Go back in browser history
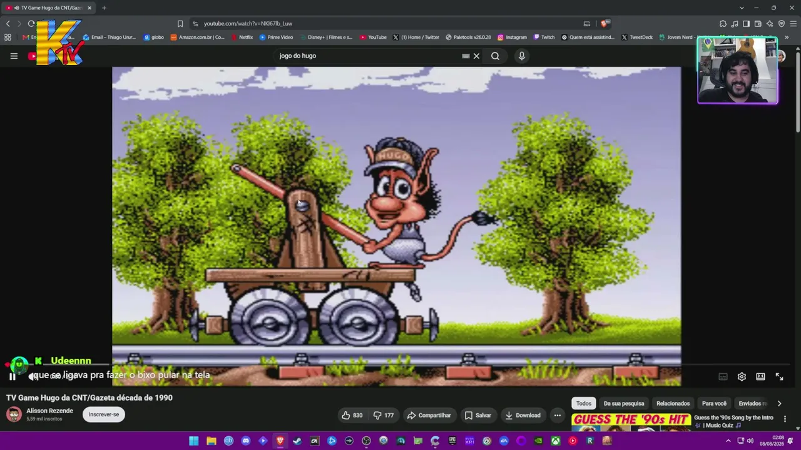The image size is (801, 450). pos(8,23)
